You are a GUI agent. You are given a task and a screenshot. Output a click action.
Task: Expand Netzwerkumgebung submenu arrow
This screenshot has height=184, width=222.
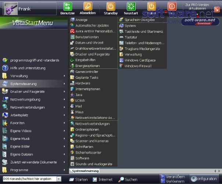point(64,99)
